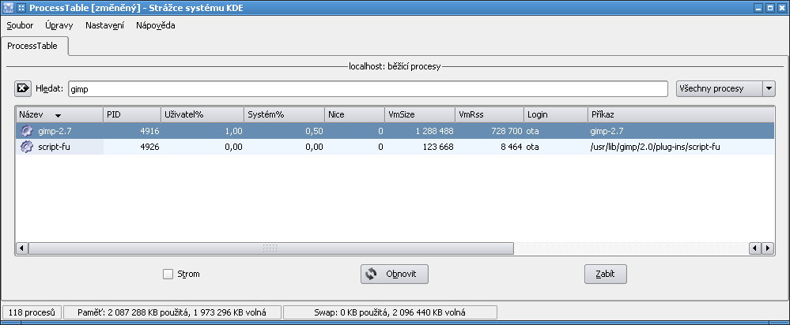This screenshot has height=325, width=790.
Task: Click the scrollbar's right arrow at the far right
Action: [x=767, y=248]
